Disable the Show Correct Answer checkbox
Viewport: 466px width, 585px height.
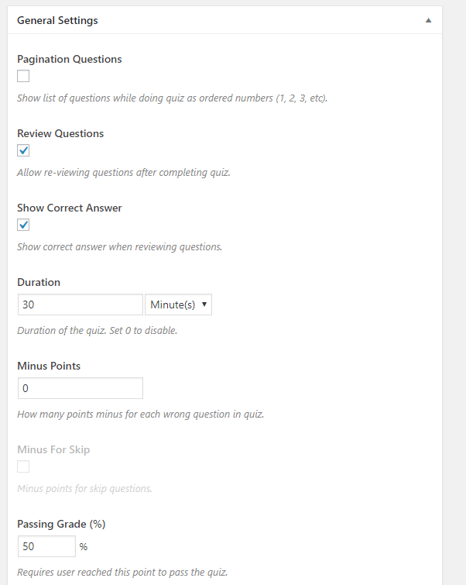coord(23,225)
